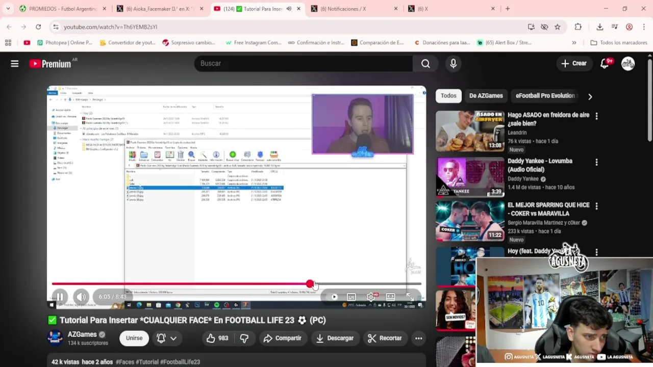Expand hidden bookmarks with double chevron
653x367 pixels.
pyautogui.click(x=574, y=43)
